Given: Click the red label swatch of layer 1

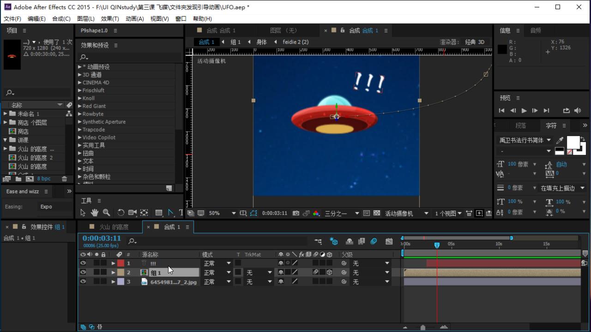Looking at the screenshot, I should click(121, 263).
